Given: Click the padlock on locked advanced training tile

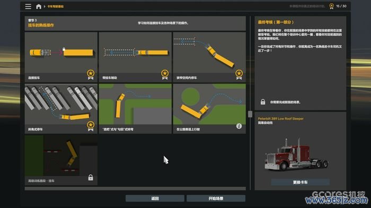Looking at the screenshot, I should (91, 177).
